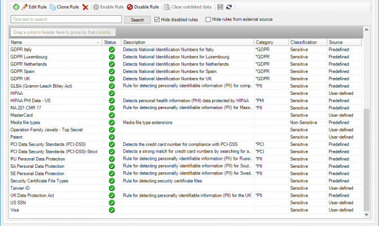Select PCI Data Security Standards (PCI-DSS) name
The image size is (379, 226).
click(x=48, y=145)
